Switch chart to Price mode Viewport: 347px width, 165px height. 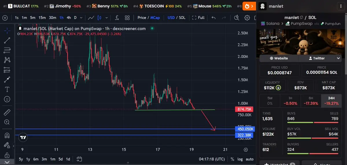click(x=142, y=18)
